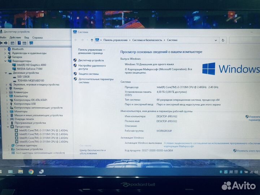
Task: Click the forward arrow in Device Manager toolbar
Action: 6,43
